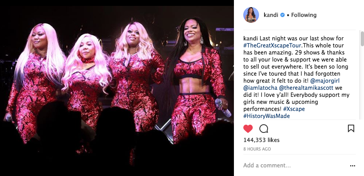
Task: Click the concert photo of the group
Action: point(117,88)
